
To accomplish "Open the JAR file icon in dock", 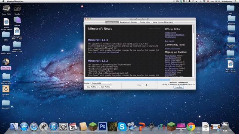I will (205, 127).
